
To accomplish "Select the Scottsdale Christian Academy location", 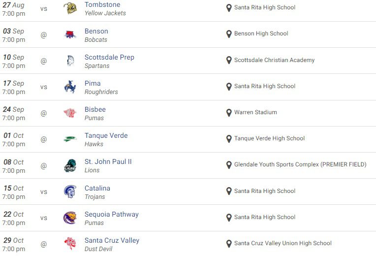I will 274,60.
